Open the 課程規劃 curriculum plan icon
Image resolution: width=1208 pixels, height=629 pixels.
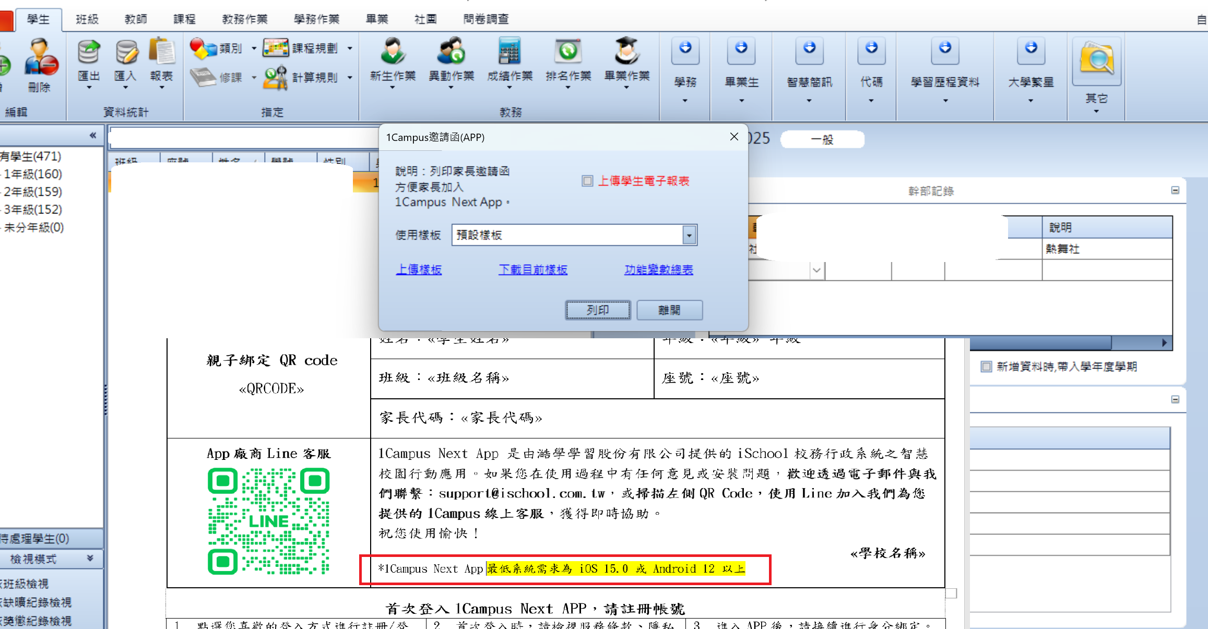point(276,48)
